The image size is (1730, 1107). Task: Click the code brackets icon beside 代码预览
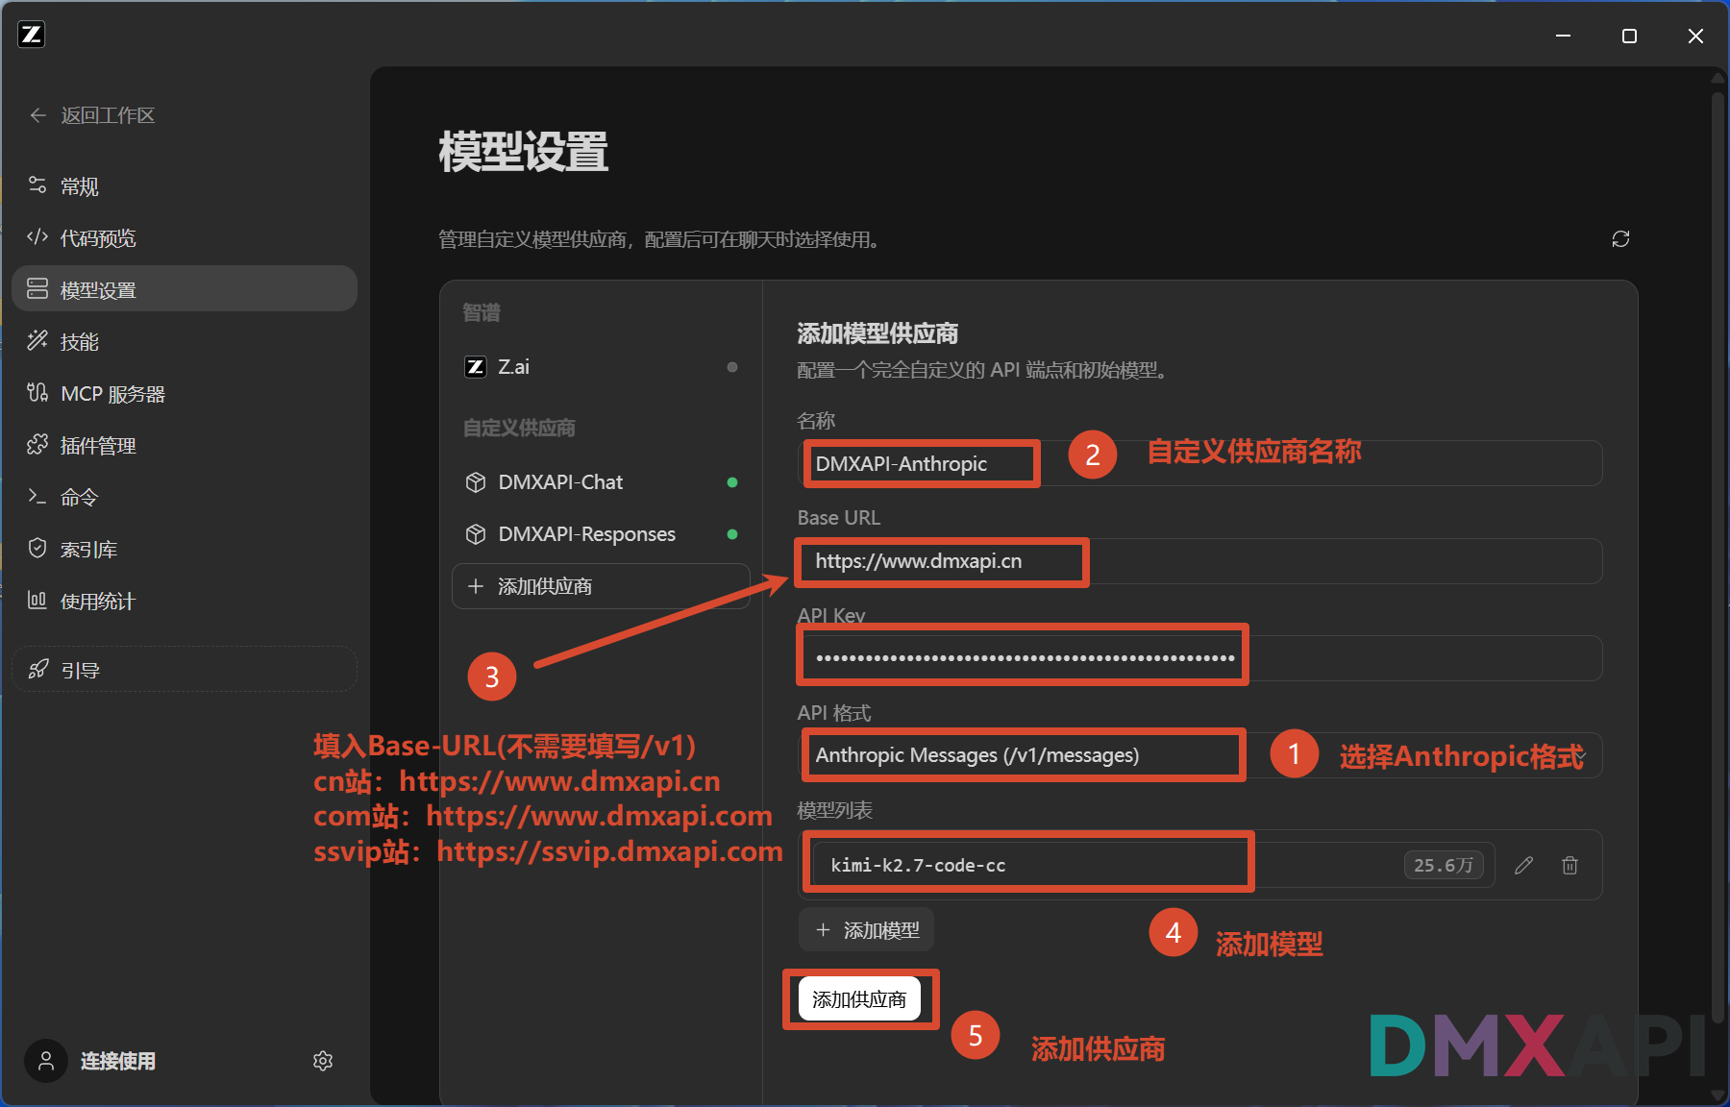37,237
